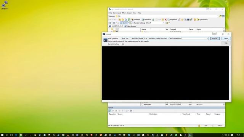244x137 pixels.
Task: Click the root directory folder icon
Action: point(123,19)
